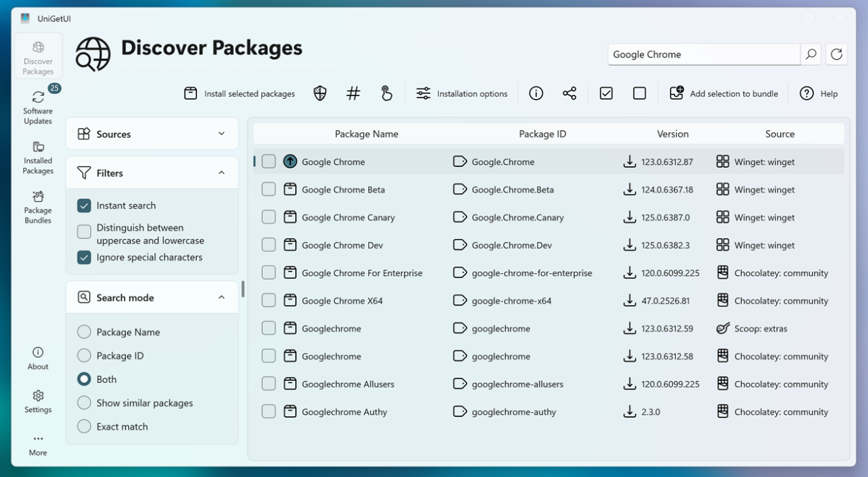Click the sidebar panel scrollbar handle
This screenshot has width=868, height=477.
[243, 289]
